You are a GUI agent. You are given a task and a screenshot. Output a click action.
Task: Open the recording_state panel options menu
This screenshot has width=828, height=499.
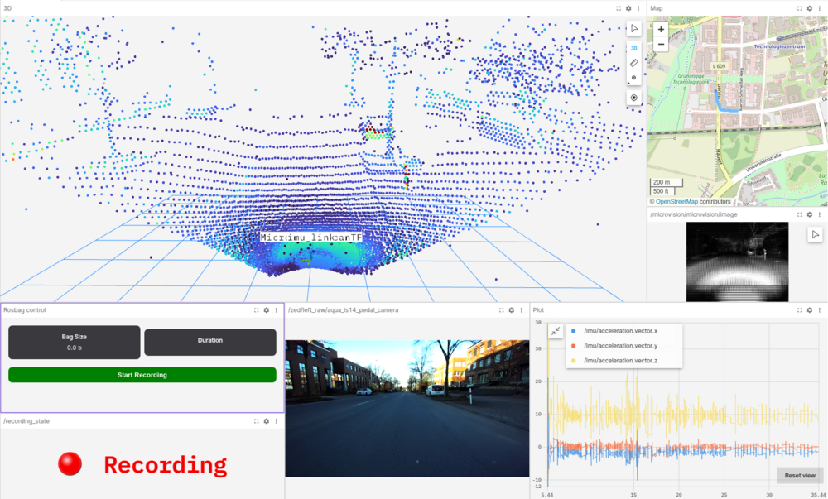[x=277, y=421]
